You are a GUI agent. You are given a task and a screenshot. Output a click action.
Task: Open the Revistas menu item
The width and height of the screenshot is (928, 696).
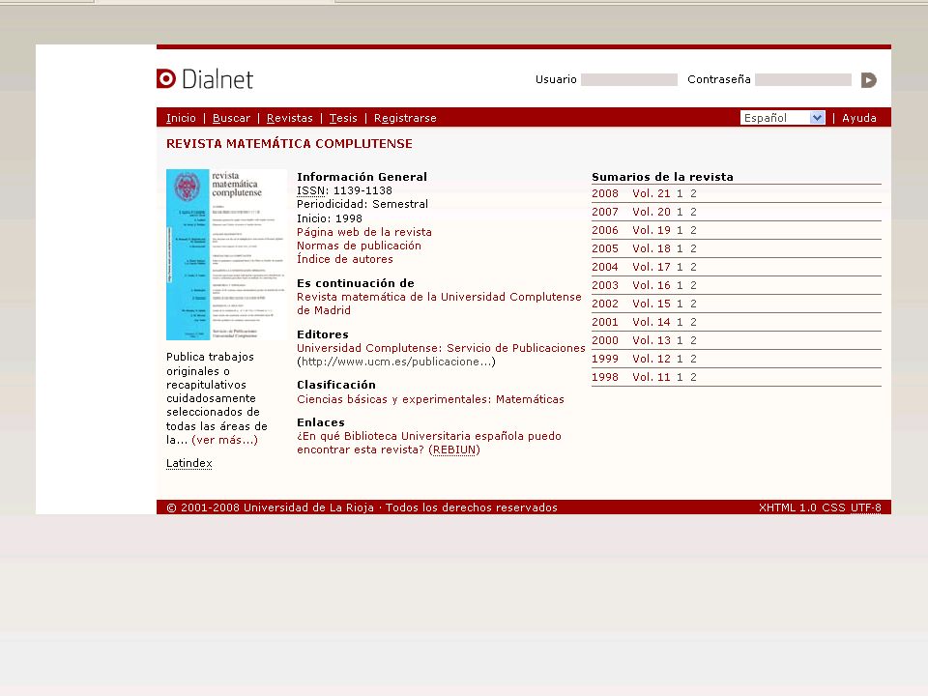point(289,118)
